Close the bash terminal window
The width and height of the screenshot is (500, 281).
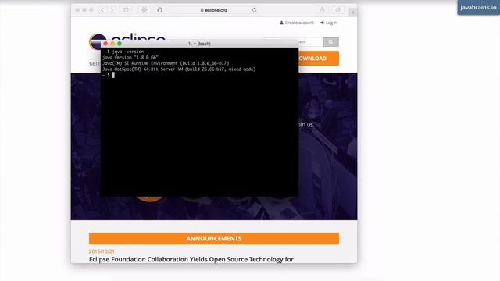[105, 44]
